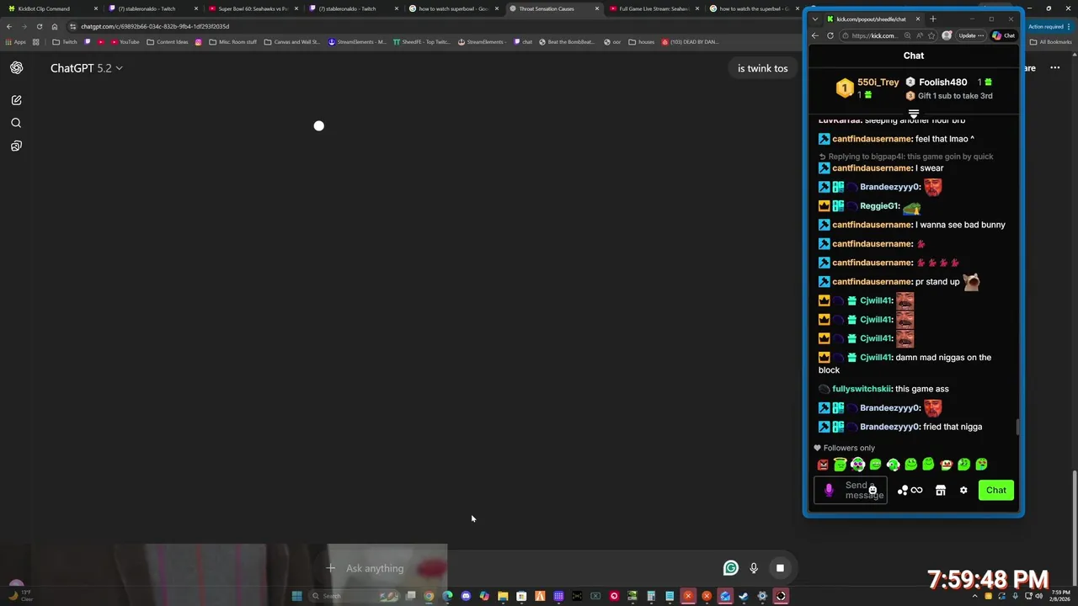Open the Grammarly icon in the composer
The height and width of the screenshot is (606, 1078).
coord(731,568)
